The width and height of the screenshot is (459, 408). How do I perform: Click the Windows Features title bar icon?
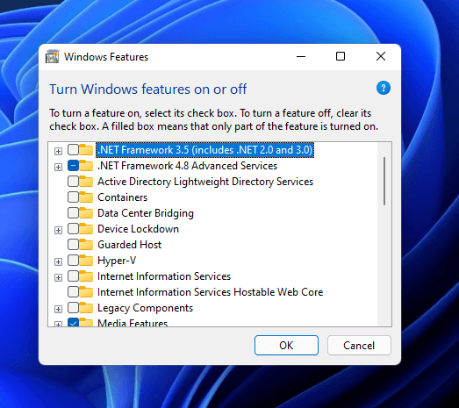pyautogui.click(x=53, y=56)
